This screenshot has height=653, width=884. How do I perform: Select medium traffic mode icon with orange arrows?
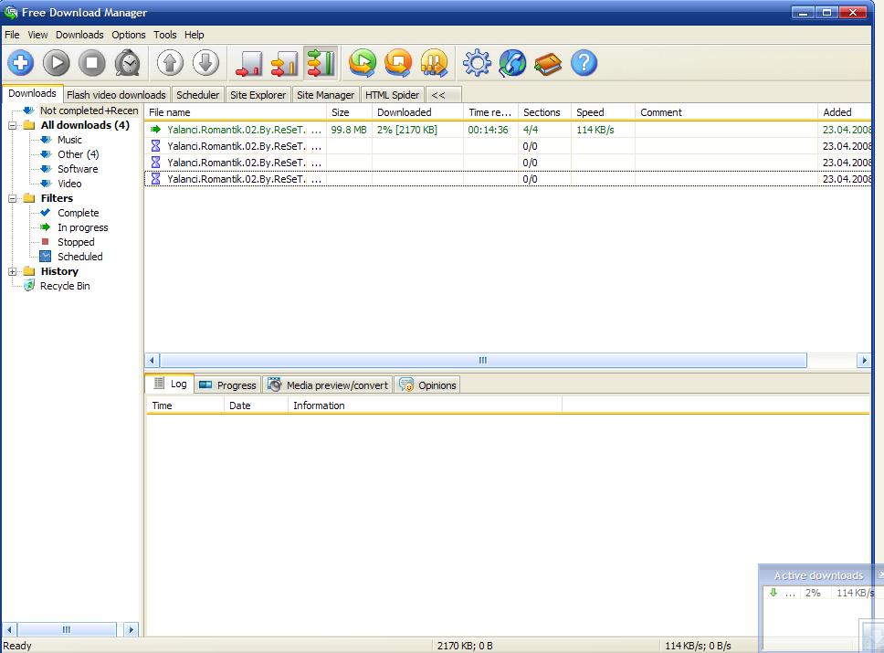(x=285, y=63)
